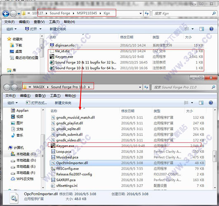Expand the address bar history dropdown in the Kgn window
The width and height of the screenshot is (219, 206).
[x=140, y=14]
